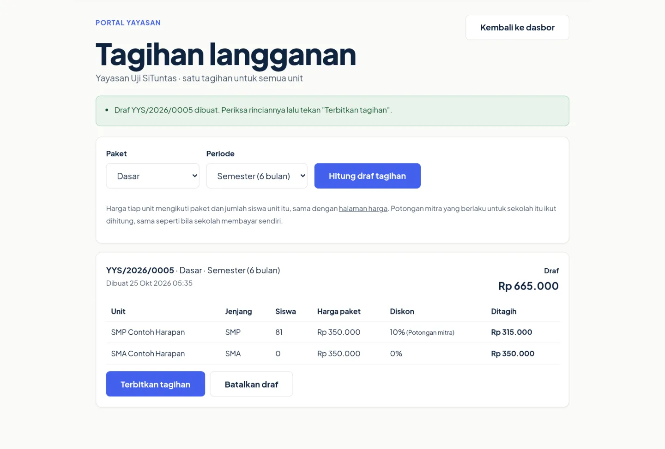
Task: Click the Harga paket cell of SMP Contoh Harapan
Action: [x=339, y=332]
